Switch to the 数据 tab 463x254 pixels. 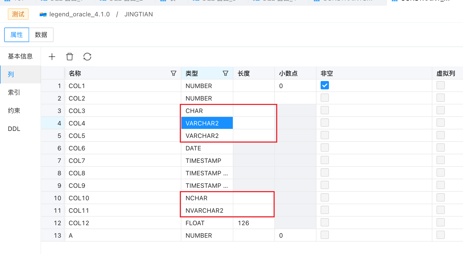click(41, 35)
